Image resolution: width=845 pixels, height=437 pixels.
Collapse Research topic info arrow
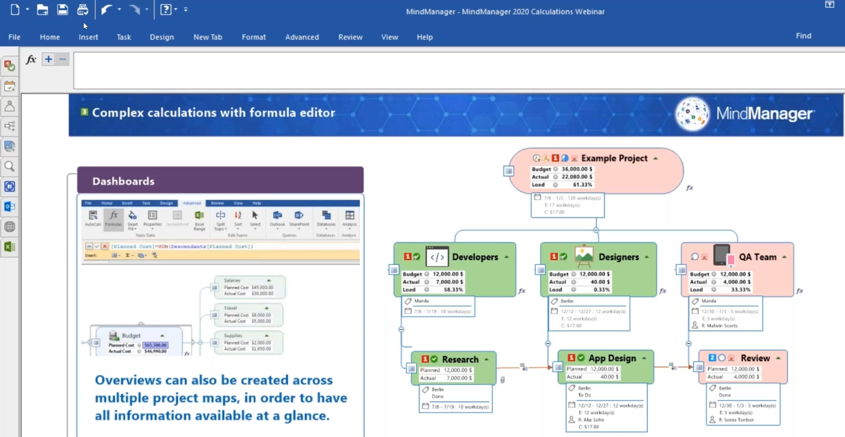(486, 360)
